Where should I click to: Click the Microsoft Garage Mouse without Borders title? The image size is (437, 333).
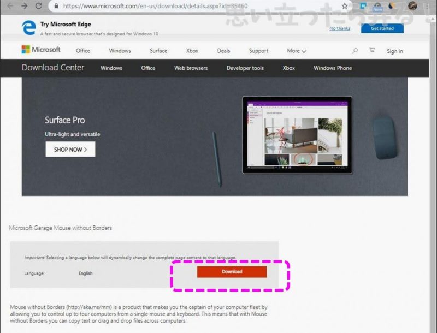click(61, 228)
